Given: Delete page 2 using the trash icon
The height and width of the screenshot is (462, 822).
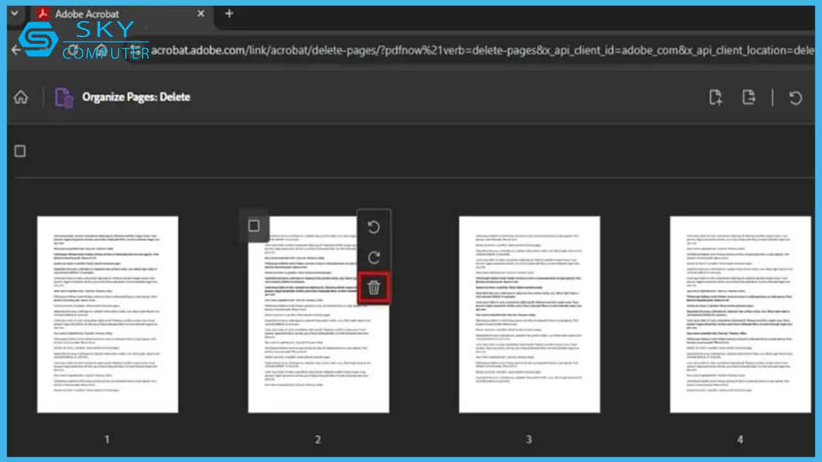Looking at the screenshot, I should pyautogui.click(x=374, y=287).
